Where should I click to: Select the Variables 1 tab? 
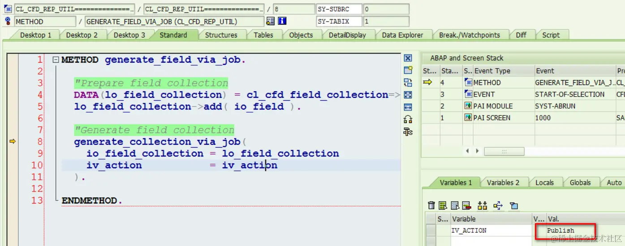point(456,182)
